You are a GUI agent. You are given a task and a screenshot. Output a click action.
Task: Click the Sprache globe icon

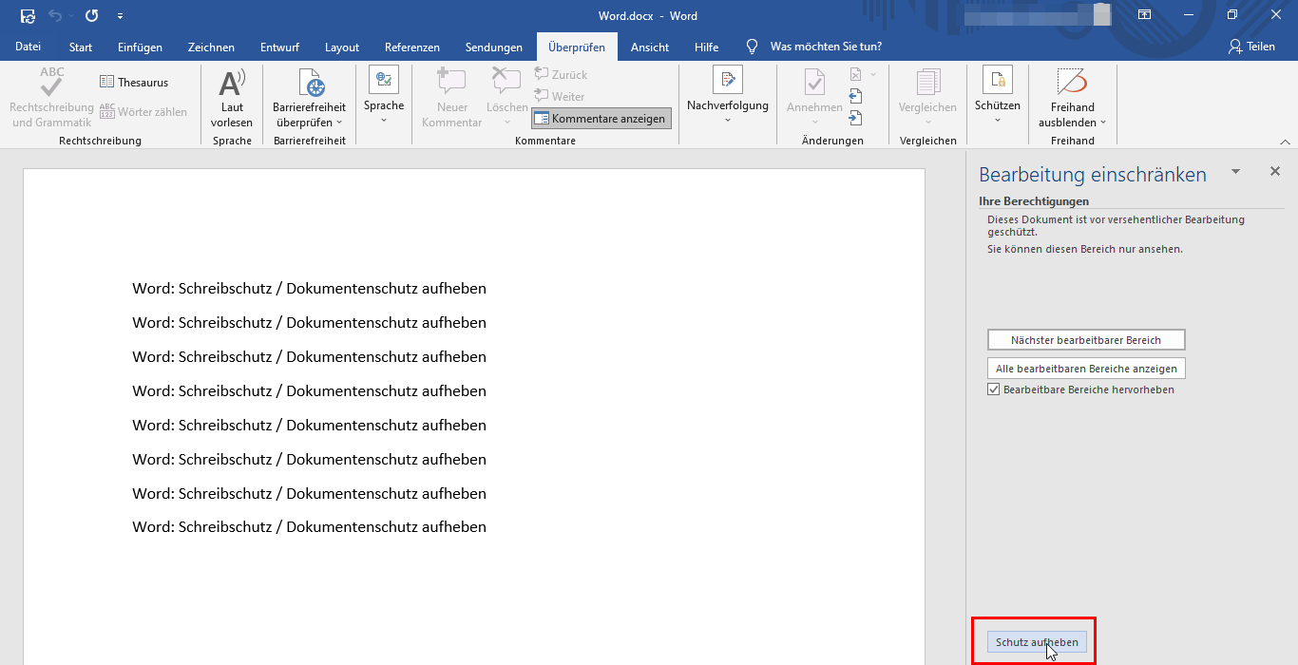(384, 80)
